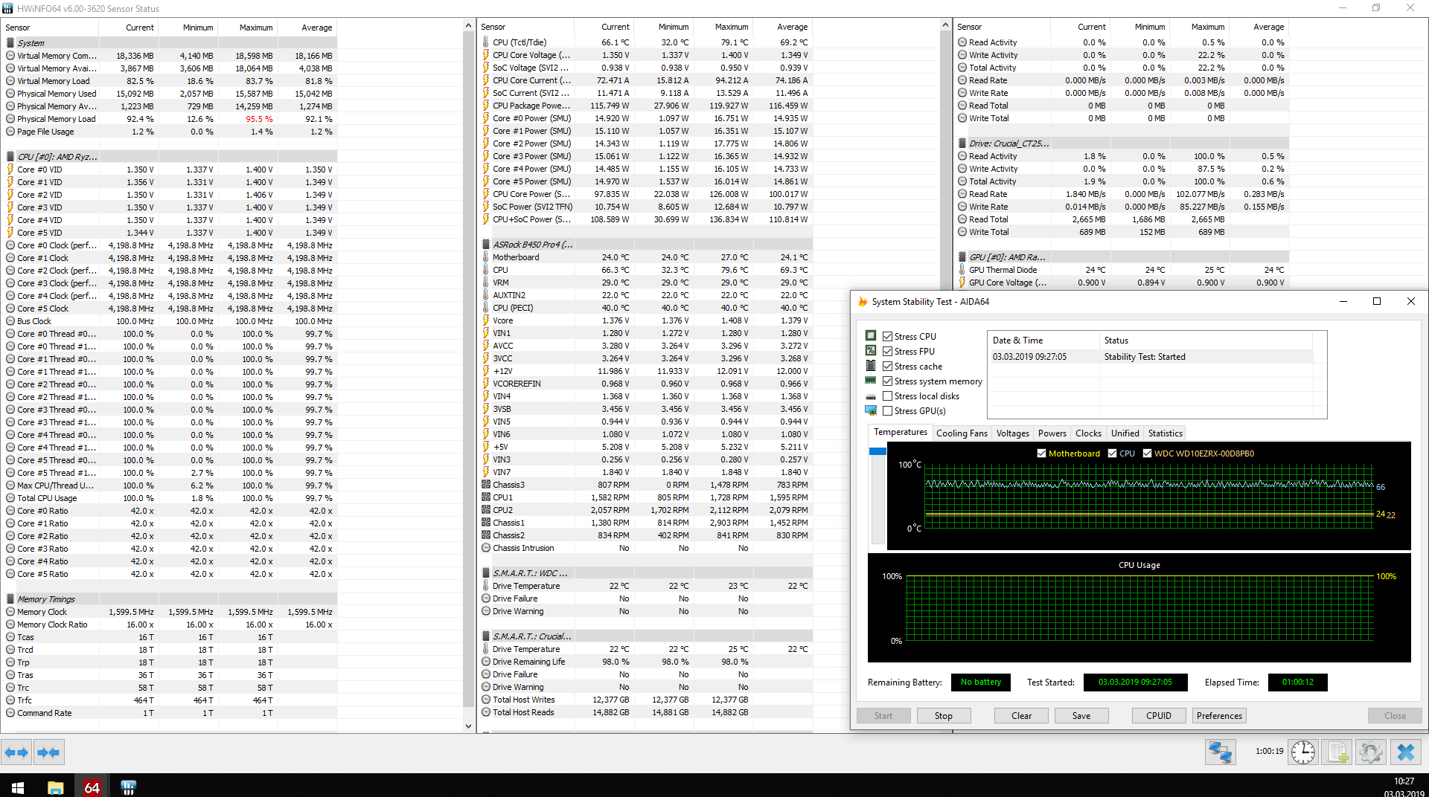Viewport: 1429px width, 797px height.
Task: Click the AIDA64 taskbar icon
Action: tap(92, 787)
